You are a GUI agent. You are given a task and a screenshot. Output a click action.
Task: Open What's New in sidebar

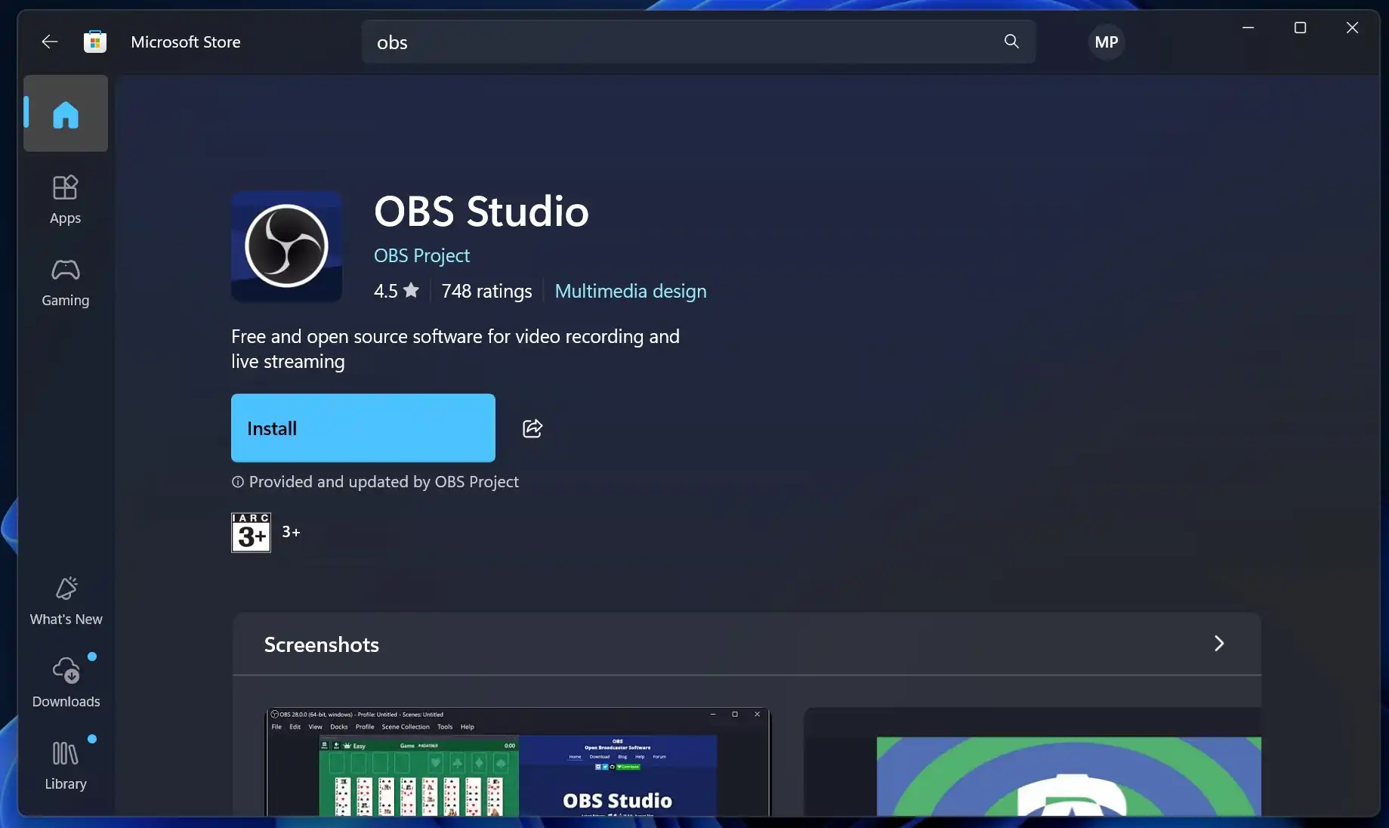[66, 601]
